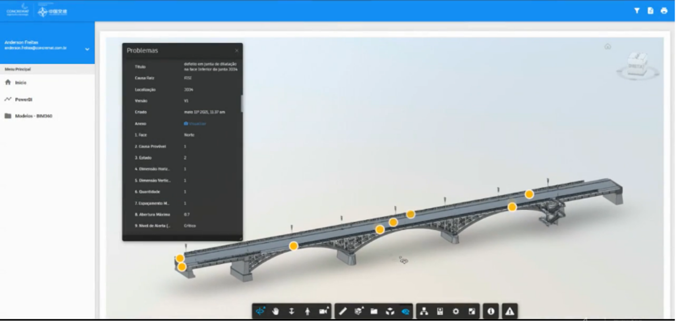Click the Visualizar attachment link
The image size is (676, 322).
click(197, 124)
